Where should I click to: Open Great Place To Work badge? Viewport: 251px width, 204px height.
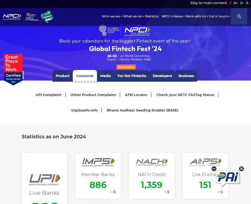click(13, 69)
